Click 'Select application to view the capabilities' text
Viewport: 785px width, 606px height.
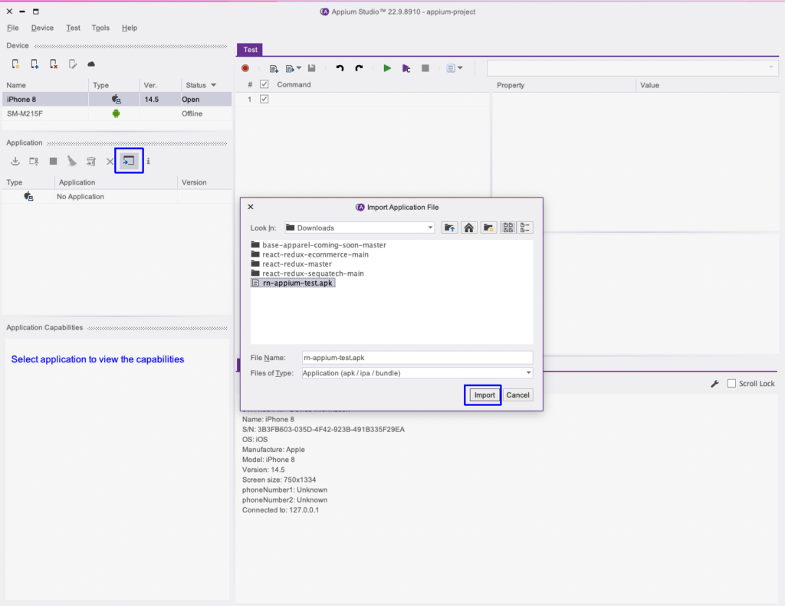(97, 359)
